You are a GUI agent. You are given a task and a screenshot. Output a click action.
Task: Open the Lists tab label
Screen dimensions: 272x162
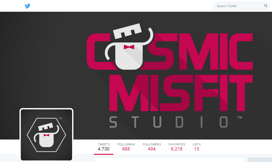(x=197, y=144)
